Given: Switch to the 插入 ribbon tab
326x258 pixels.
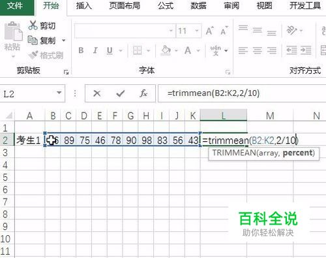Looking at the screenshot, I should pyautogui.click(x=84, y=6).
